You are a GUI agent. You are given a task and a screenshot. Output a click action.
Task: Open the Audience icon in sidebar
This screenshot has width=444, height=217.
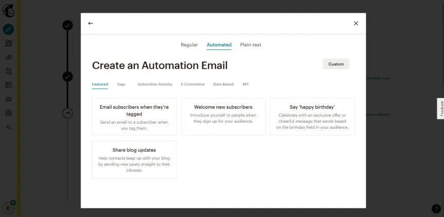click(9, 43)
